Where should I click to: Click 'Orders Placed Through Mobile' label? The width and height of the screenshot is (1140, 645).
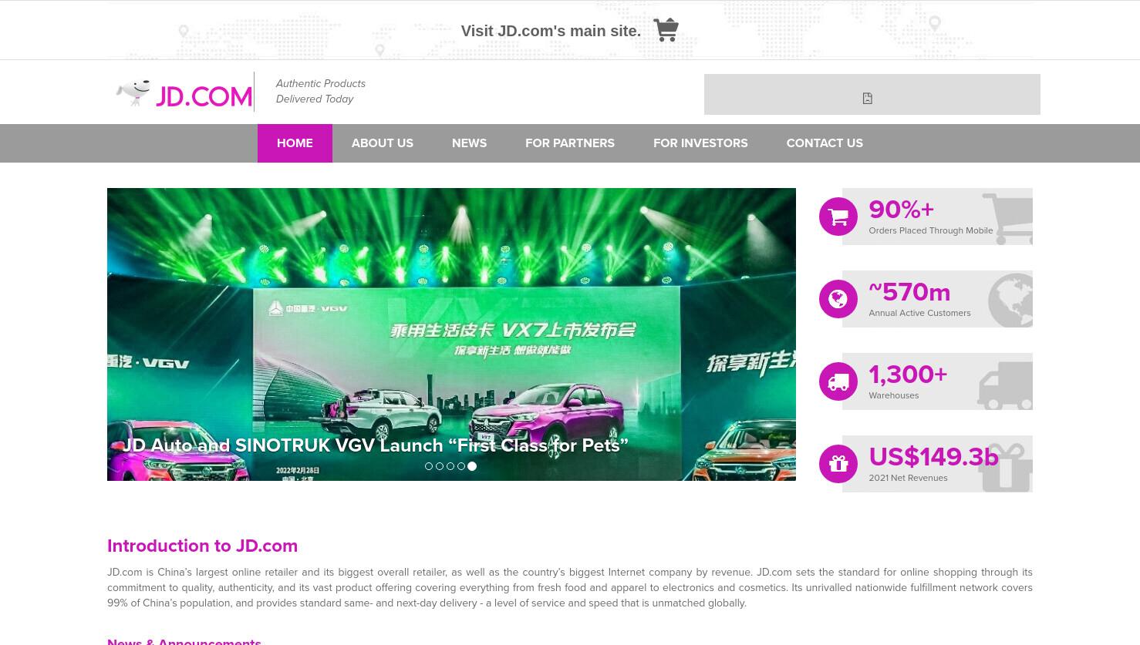click(931, 230)
